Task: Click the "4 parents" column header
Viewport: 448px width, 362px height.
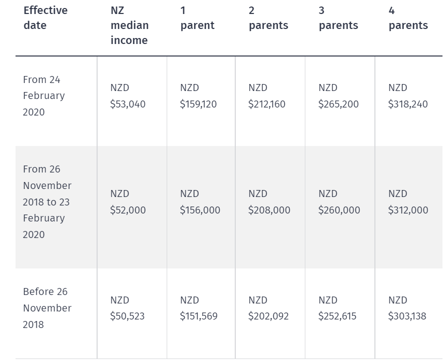Action: click(x=408, y=18)
